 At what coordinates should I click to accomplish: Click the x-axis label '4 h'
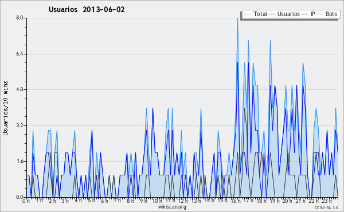(79, 201)
